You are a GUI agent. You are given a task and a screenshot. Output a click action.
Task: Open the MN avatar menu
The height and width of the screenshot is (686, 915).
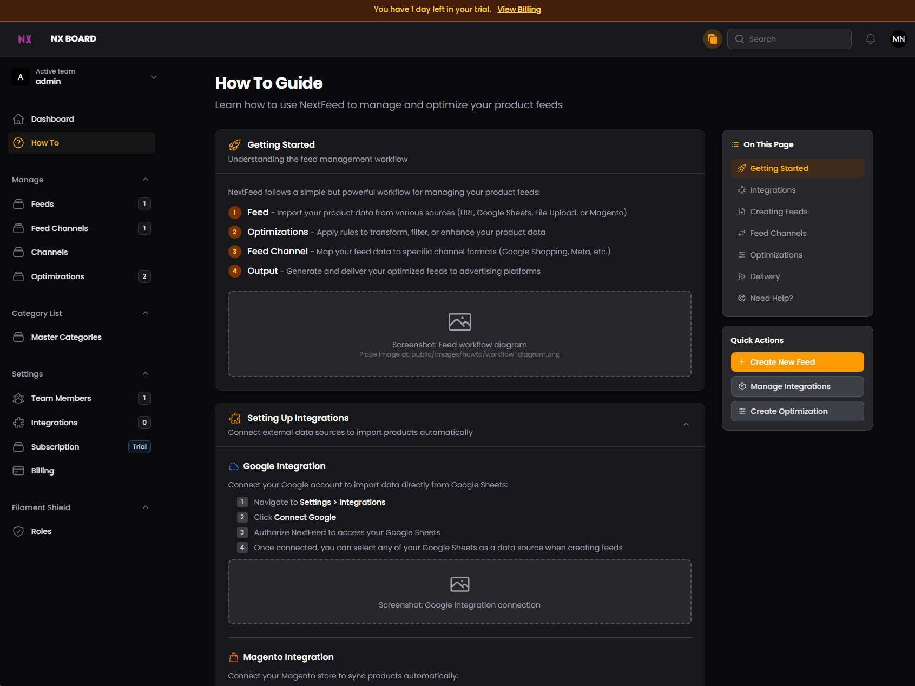(x=898, y=38)
